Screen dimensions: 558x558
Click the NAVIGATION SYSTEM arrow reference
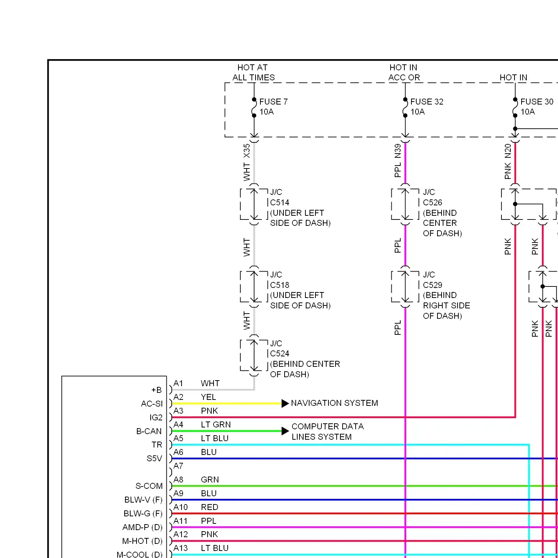pyautogui.click(x=334, y=403)
